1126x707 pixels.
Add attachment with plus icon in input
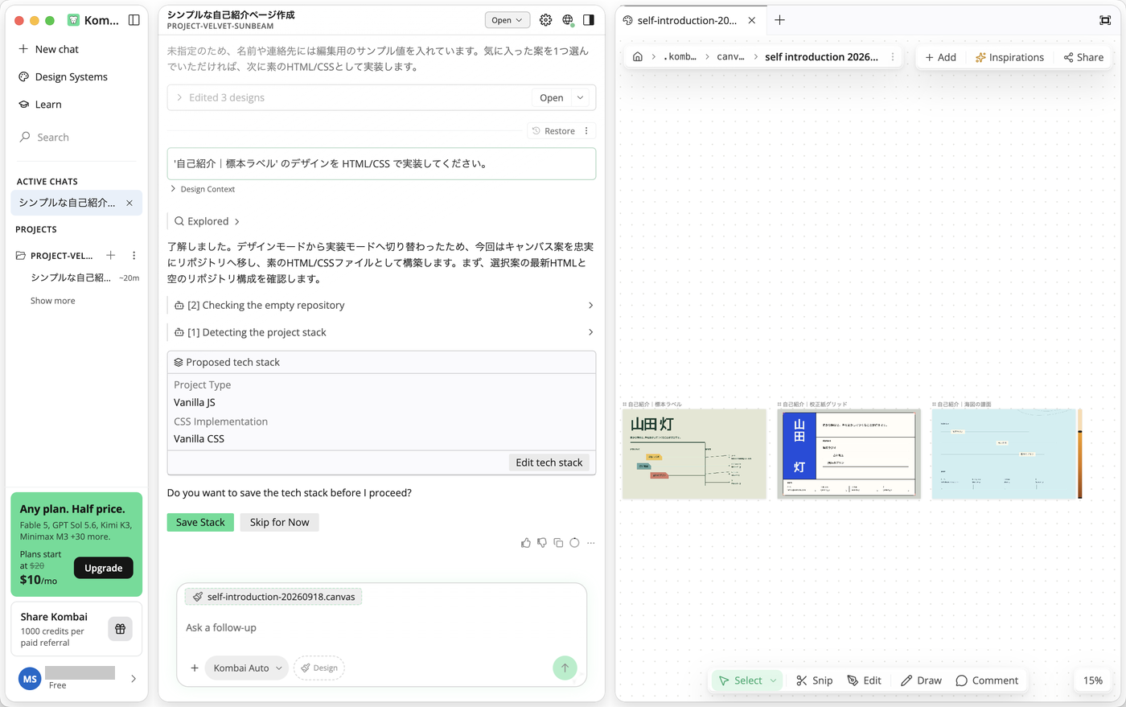195,668
